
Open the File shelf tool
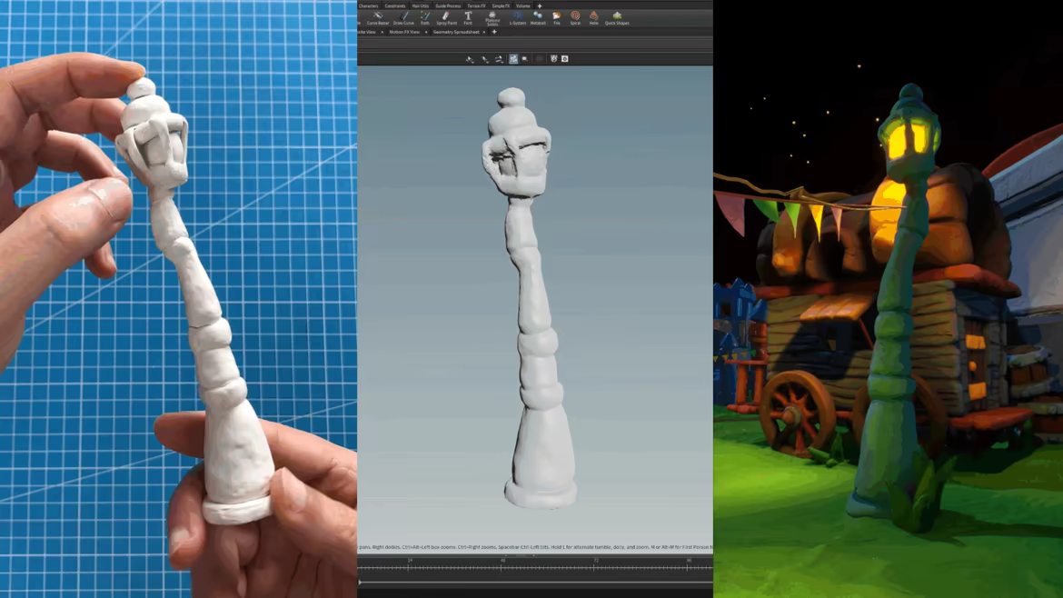pos(557,17)
